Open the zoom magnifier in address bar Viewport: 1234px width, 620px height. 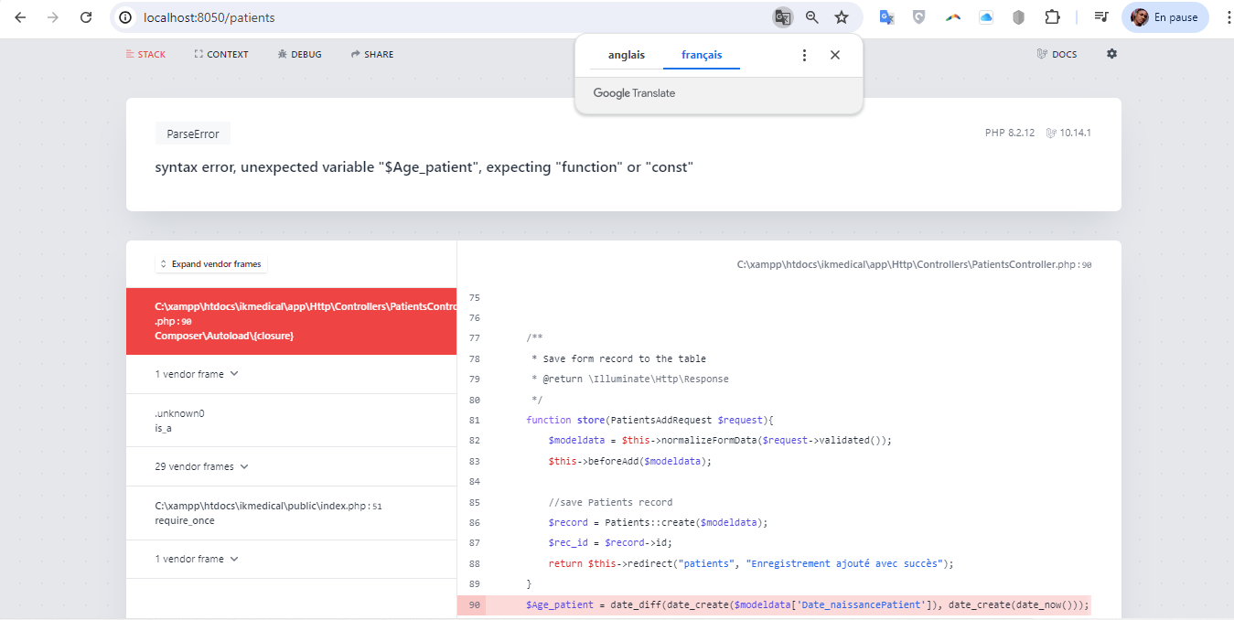click(x=812, y=17)
